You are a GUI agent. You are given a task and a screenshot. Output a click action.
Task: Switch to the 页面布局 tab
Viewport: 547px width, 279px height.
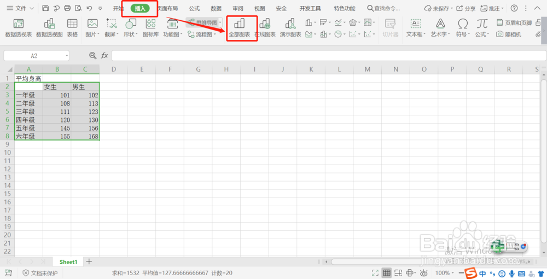click(x=167, y=8)
